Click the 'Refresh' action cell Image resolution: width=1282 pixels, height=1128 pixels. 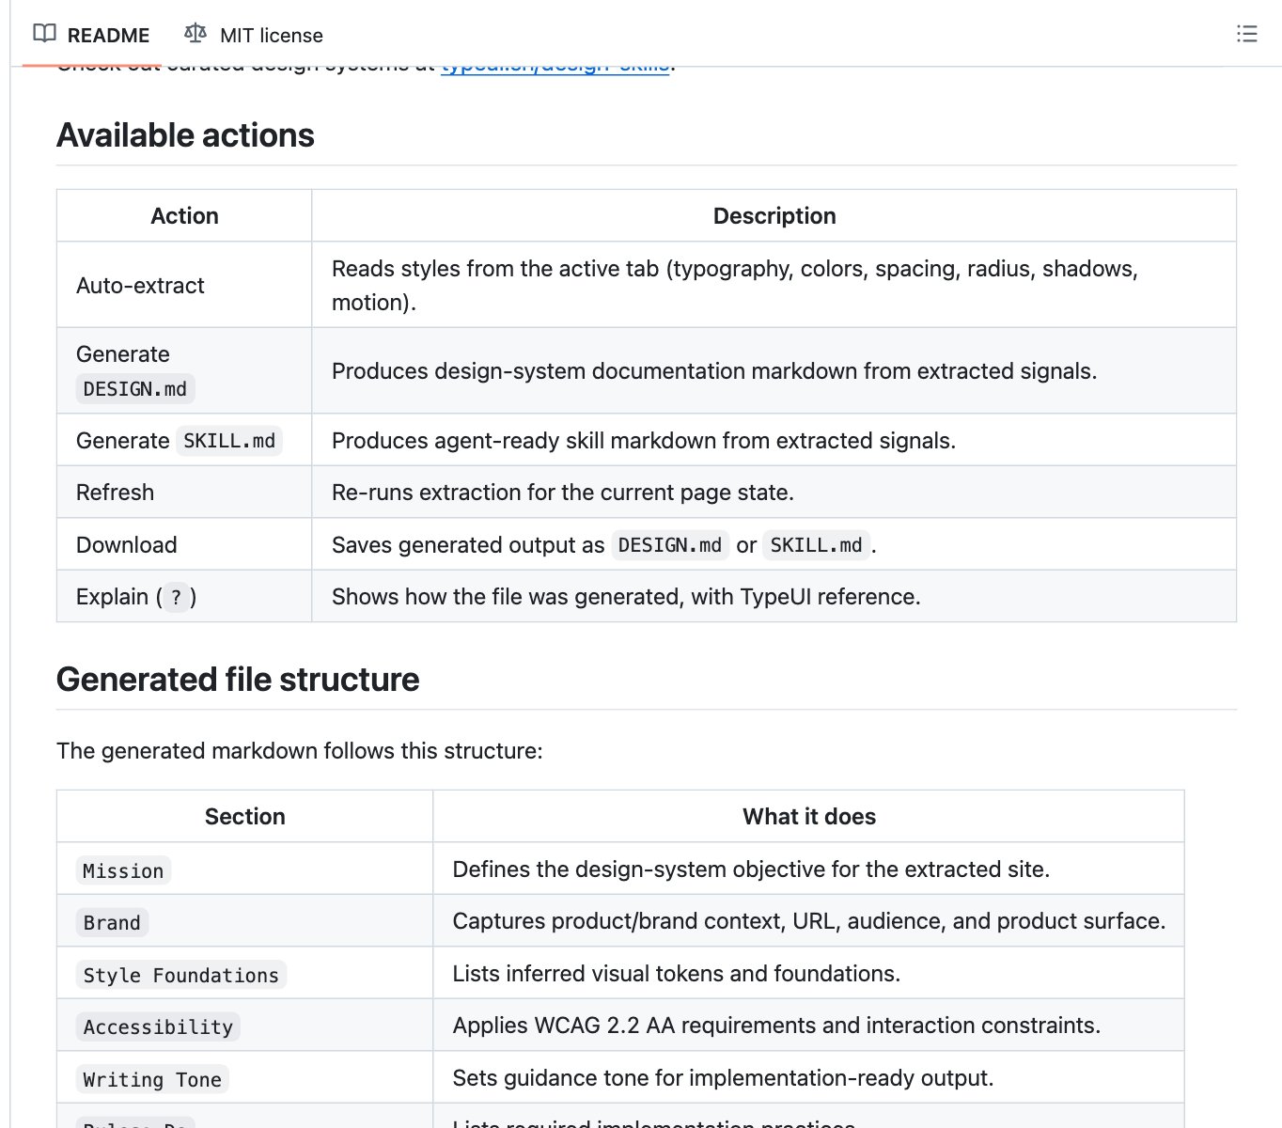(x=184, y=493)
